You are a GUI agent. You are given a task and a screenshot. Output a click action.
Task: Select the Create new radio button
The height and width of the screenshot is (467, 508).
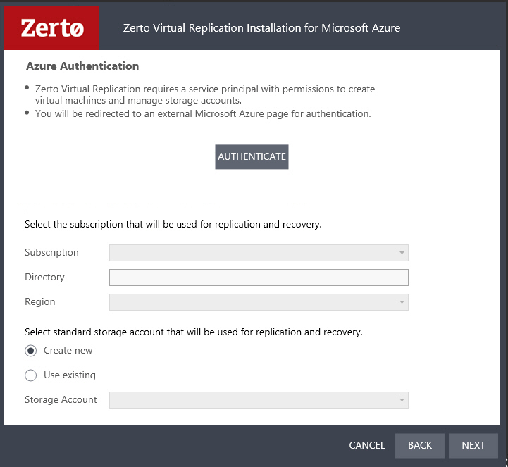pos(31,351)
